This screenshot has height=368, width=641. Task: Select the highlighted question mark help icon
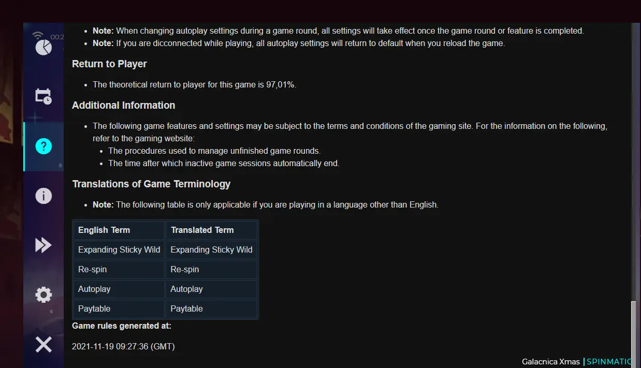pos(43,146)
